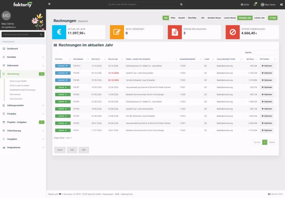
Task: Click Gesendet status badge of FW-R9
Action: (x=63, y=73)
